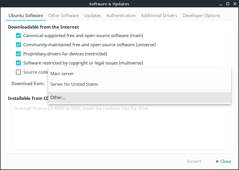Untick the multiverse restricted software checkbox
This screenshot has height=170, width=239.
19,63
